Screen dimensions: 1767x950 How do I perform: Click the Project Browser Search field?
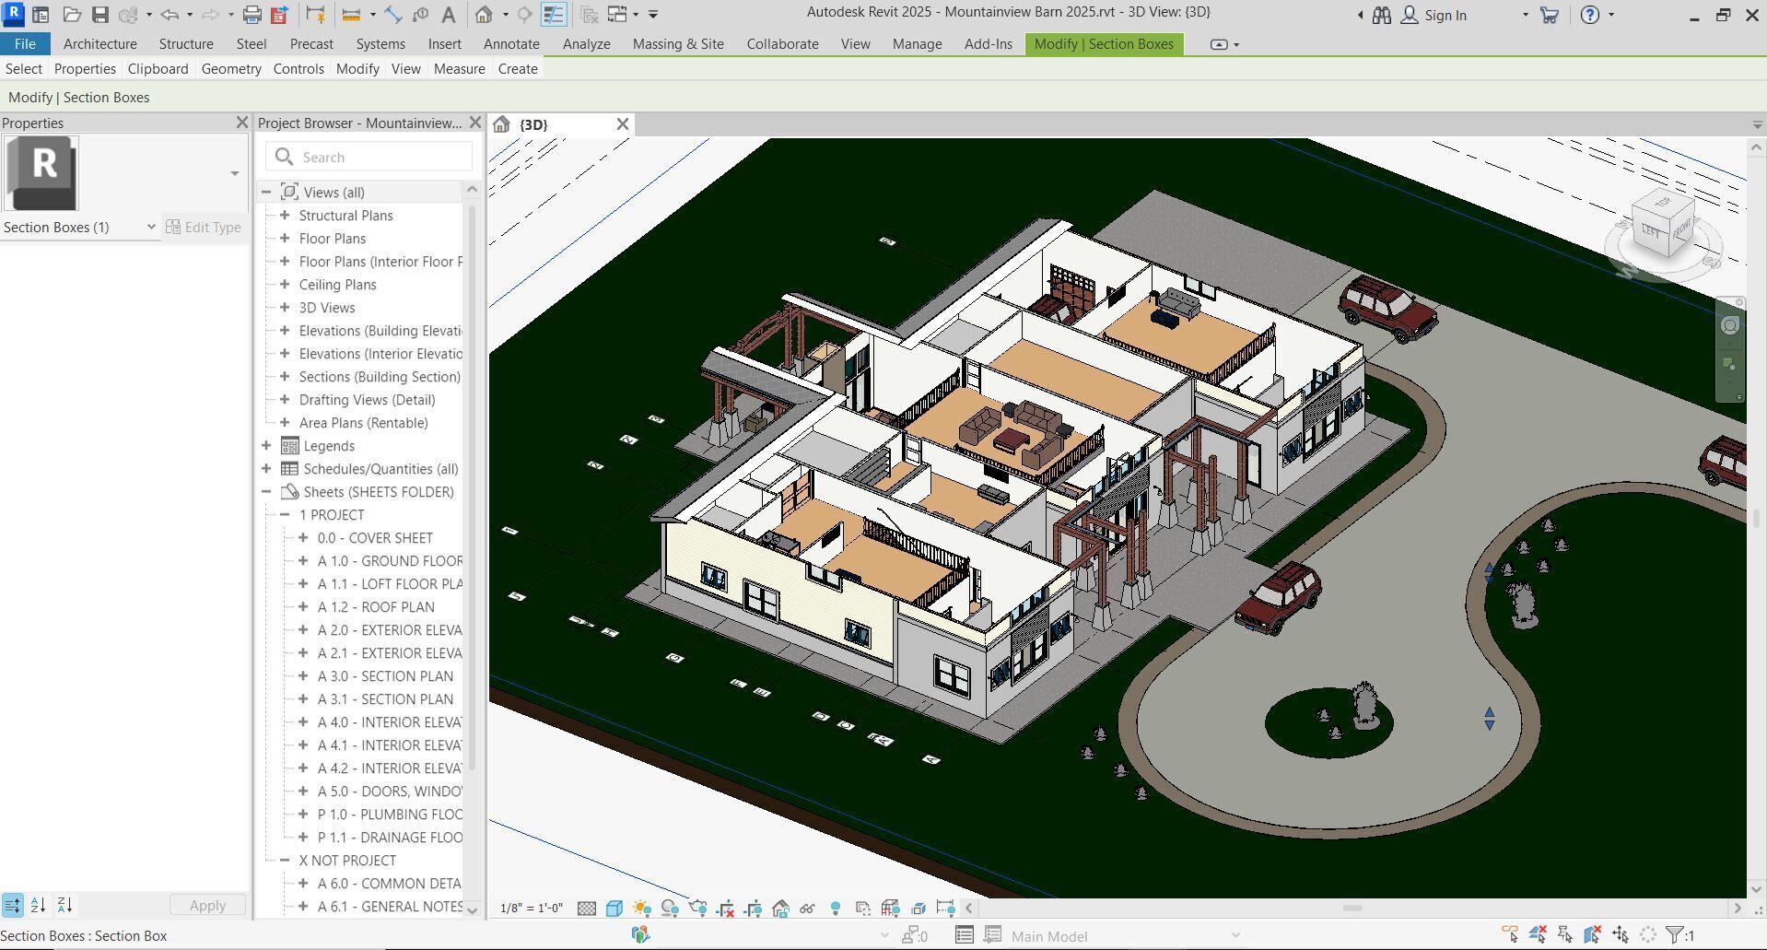(369, 157)
